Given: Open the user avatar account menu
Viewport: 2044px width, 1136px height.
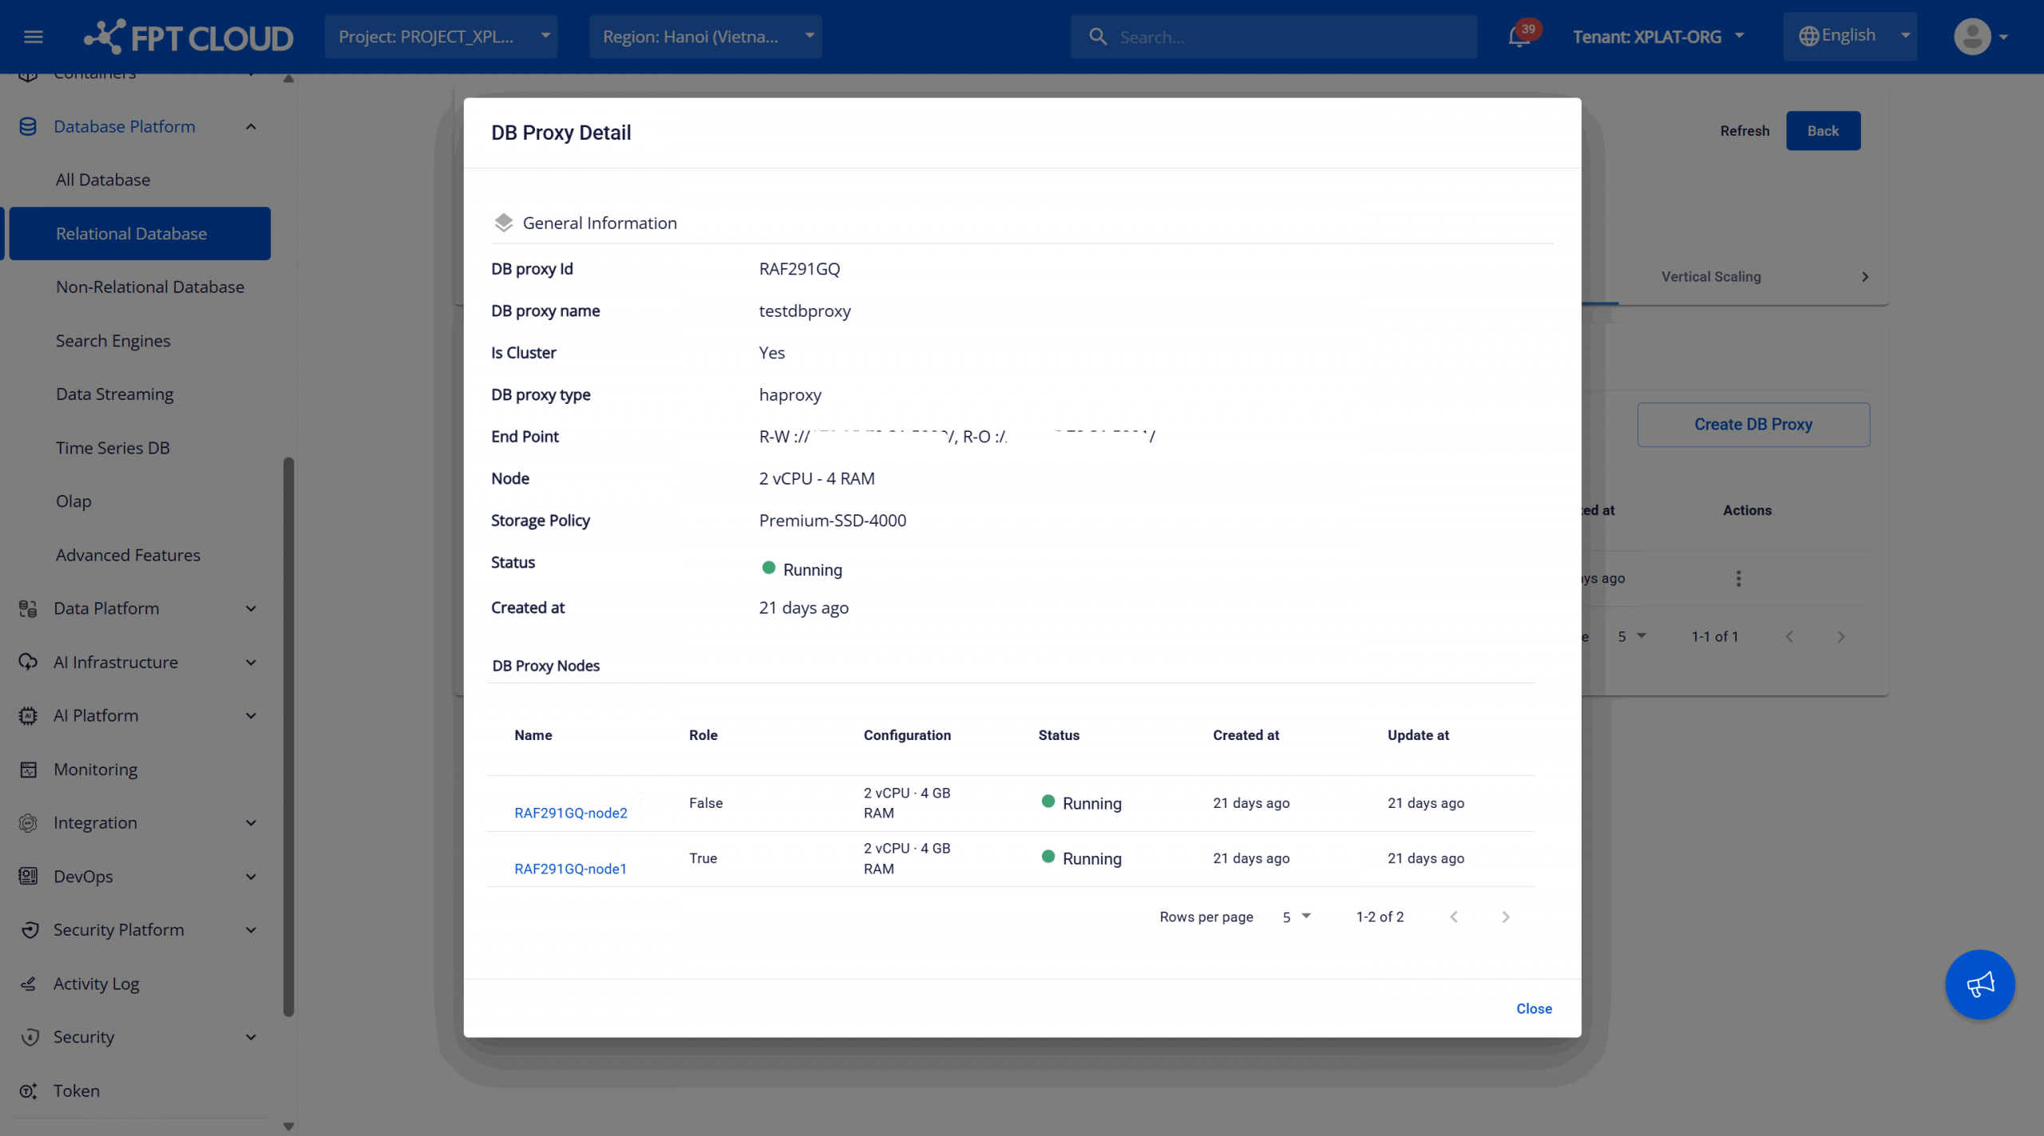Looking at the screenshot, I should pos(1972,37).
